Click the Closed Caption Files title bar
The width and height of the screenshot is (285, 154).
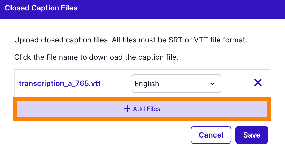tap(41, 8)
